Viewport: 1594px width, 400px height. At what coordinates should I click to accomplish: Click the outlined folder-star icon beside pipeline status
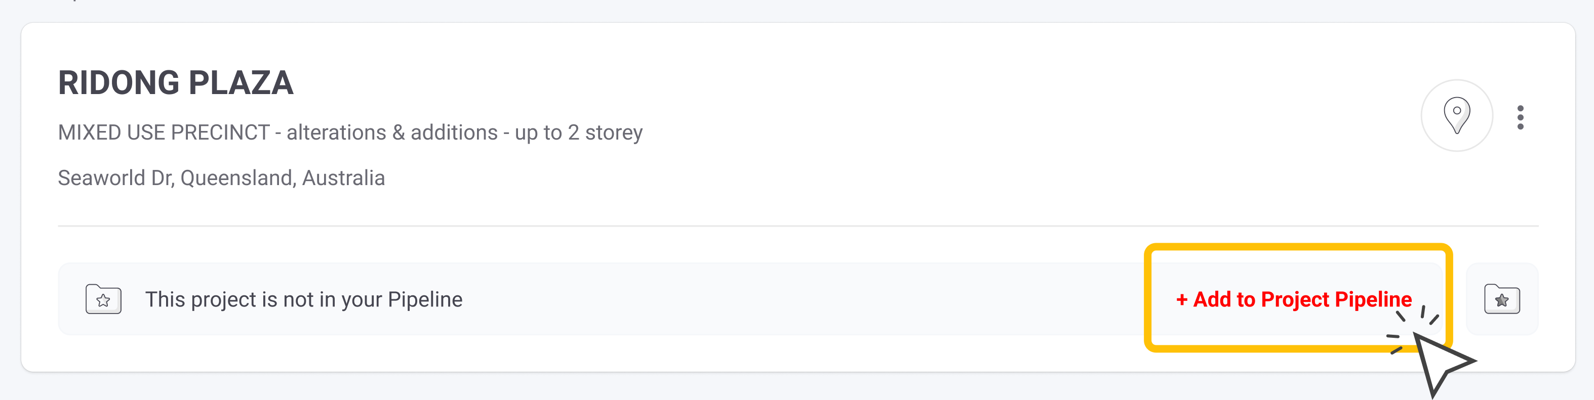[x=103, y=299]
